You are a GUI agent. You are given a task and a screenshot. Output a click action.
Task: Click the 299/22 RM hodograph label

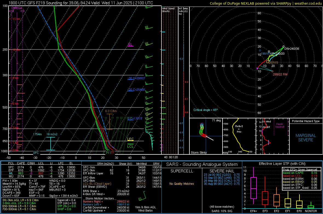280,74
